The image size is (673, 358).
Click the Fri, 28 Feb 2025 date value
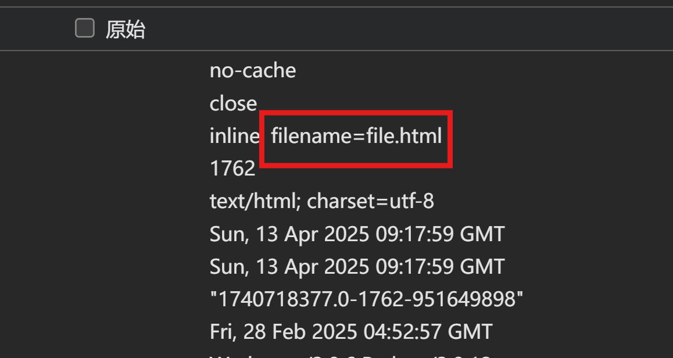350,332
